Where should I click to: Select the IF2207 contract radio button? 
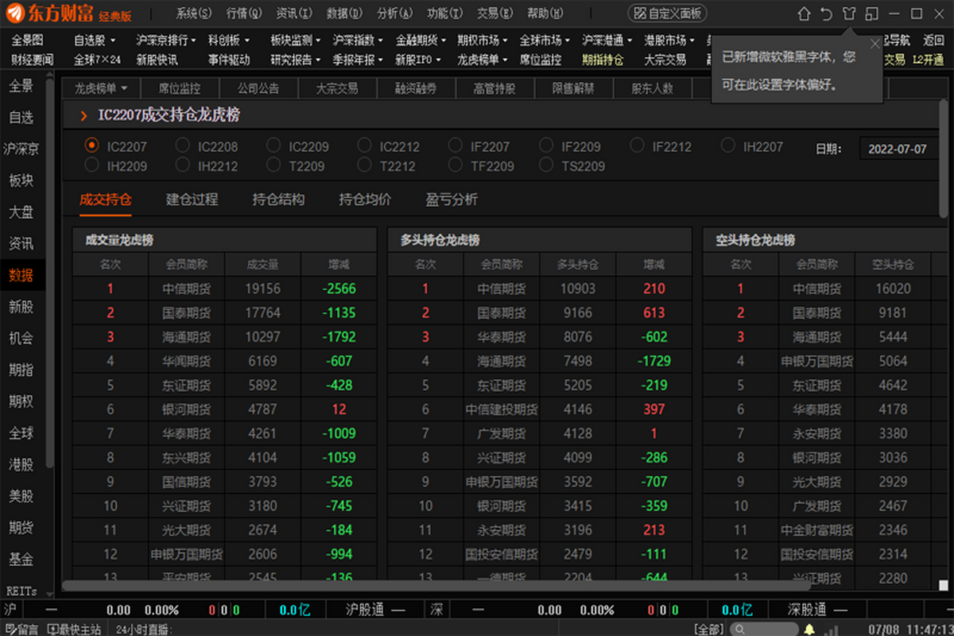coord(455,145)
